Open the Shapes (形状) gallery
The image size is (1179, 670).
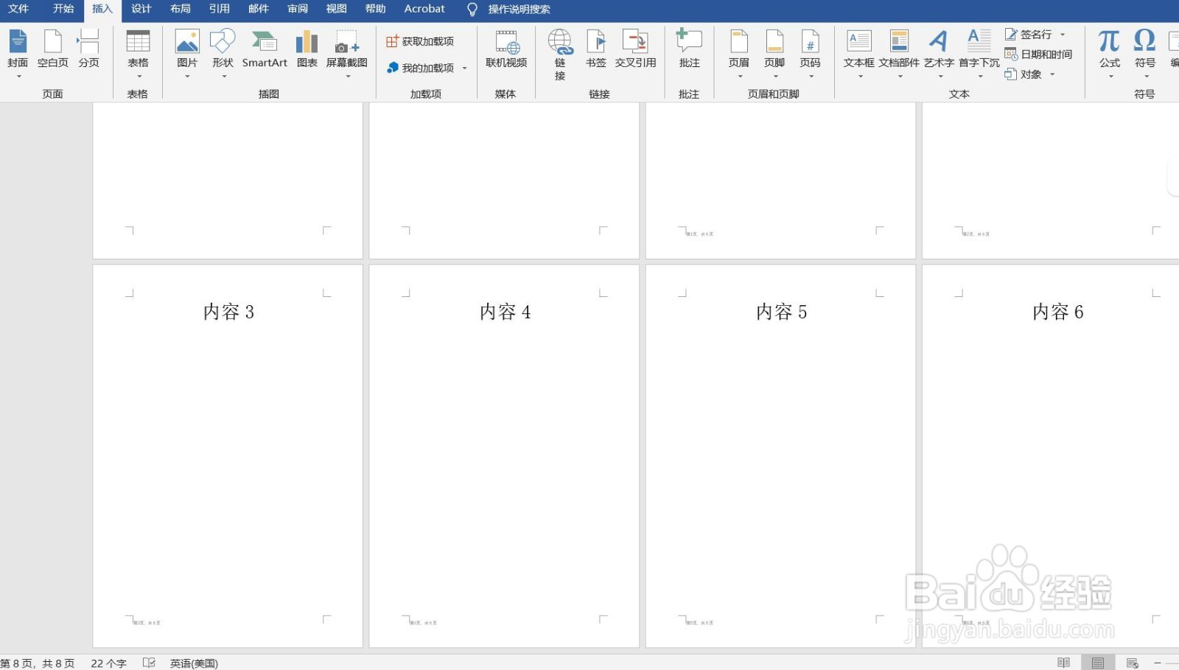pos(223,53)
